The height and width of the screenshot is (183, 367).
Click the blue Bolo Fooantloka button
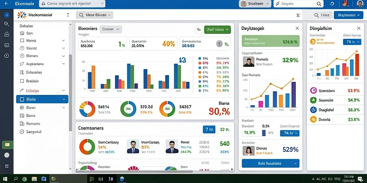pos(270,163)
